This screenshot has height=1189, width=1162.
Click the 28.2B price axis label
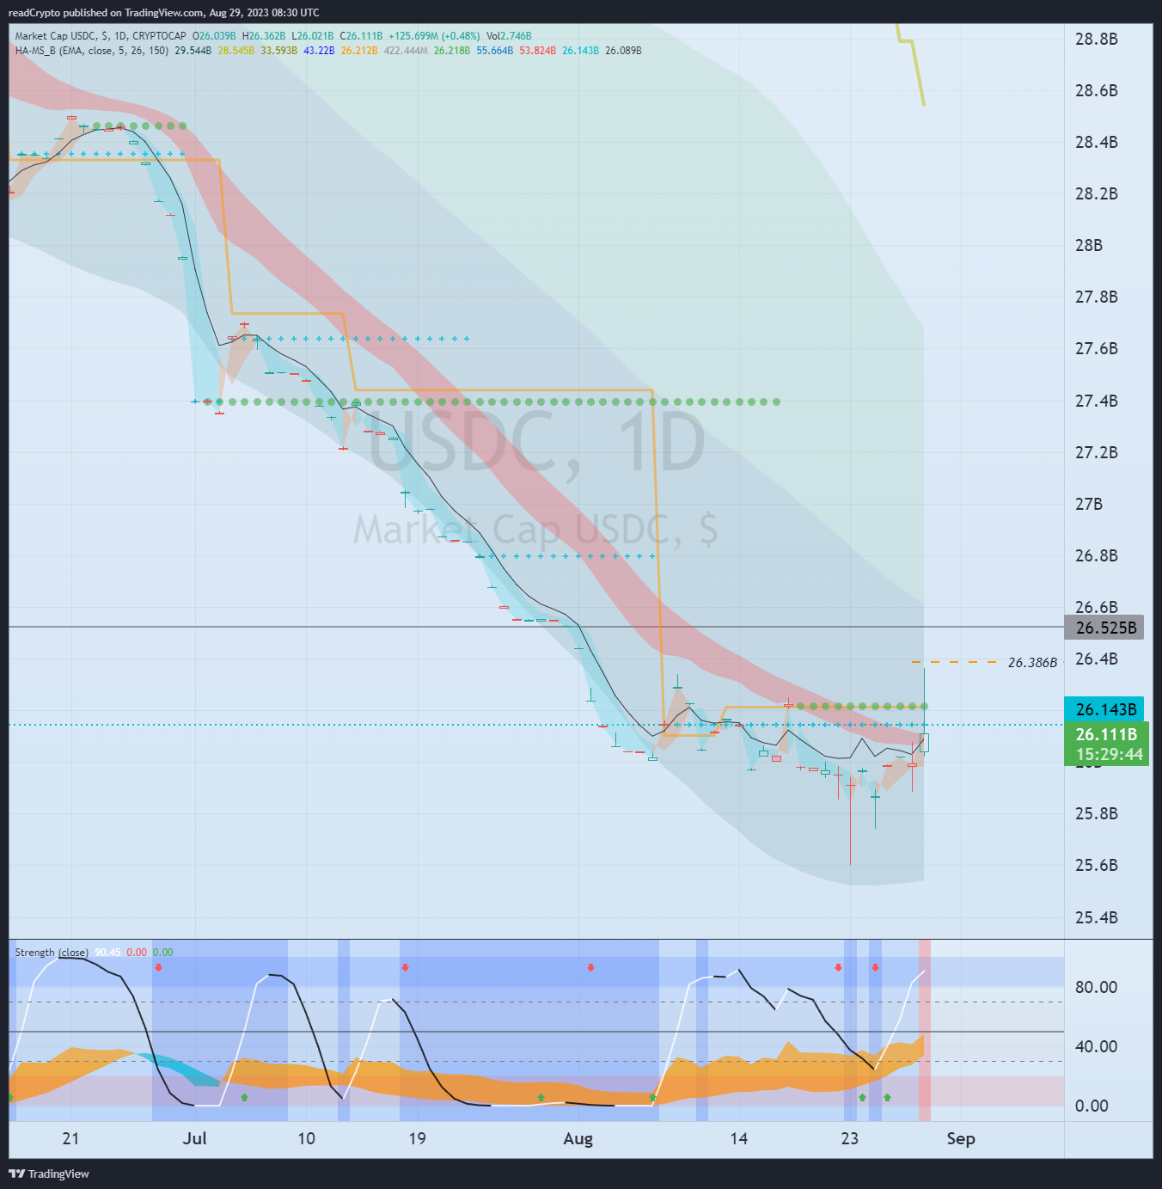click(1097, 193)
